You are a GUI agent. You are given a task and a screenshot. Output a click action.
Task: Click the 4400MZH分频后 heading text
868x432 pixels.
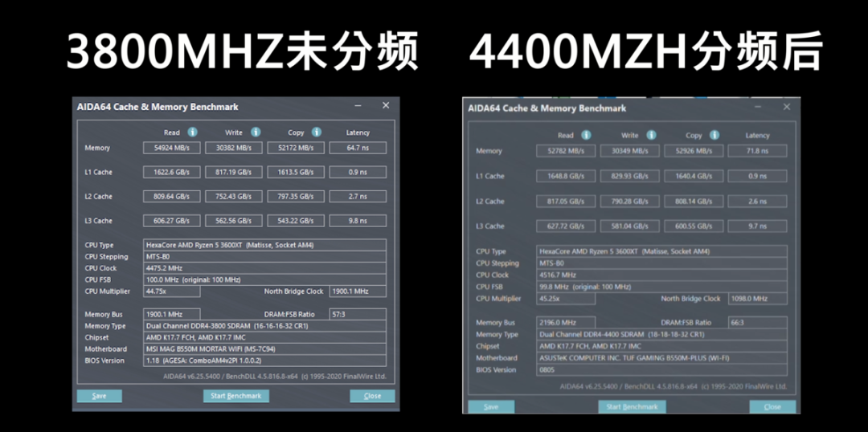[x=647, y=52]
